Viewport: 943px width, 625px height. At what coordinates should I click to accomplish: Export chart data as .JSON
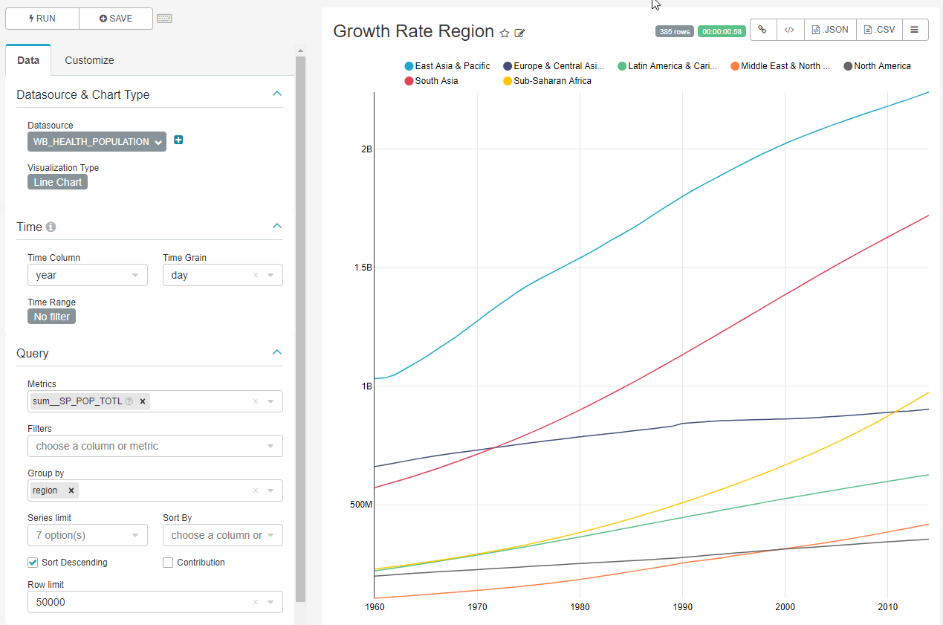(x=829, y=30)
